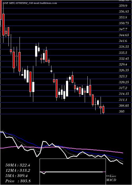Select the 338.55 price axis label
The height and width of the screenshot is (185, 132).
[124, 47]
